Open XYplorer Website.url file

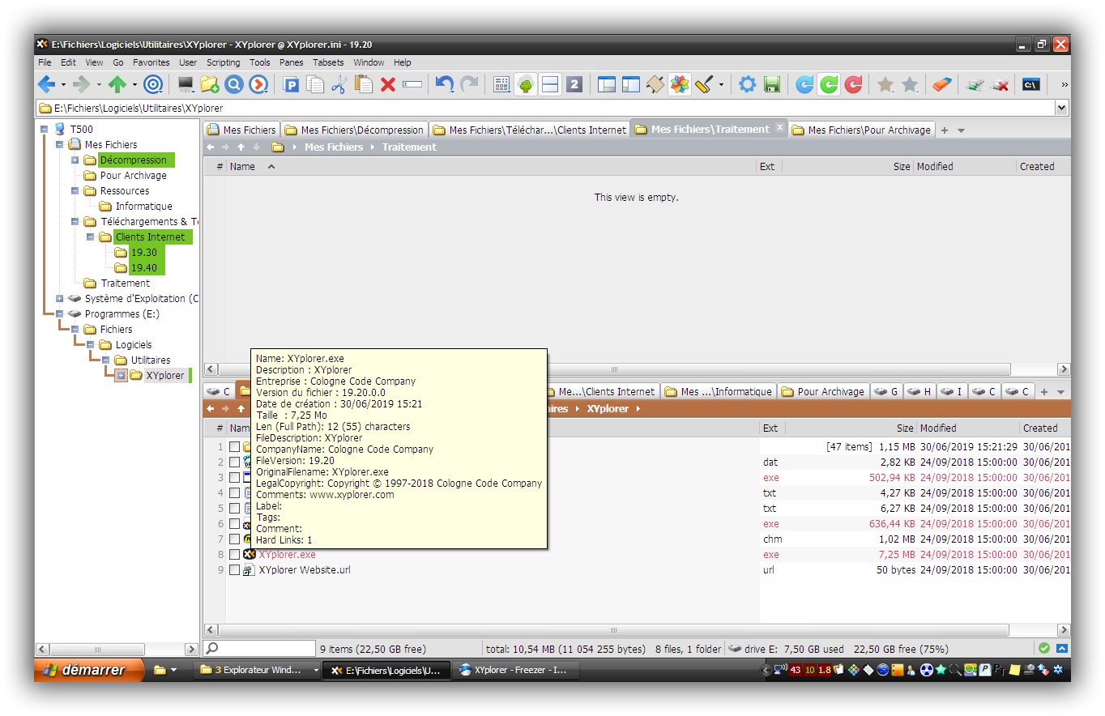coord(305,570)
